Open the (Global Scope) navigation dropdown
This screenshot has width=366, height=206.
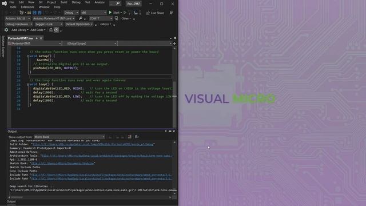[90, 43]
